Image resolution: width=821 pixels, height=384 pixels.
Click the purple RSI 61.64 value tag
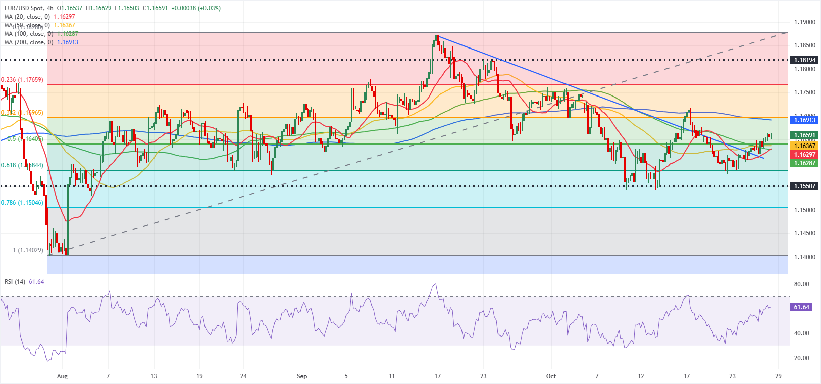pyautogui.click(x=801, y=307)
